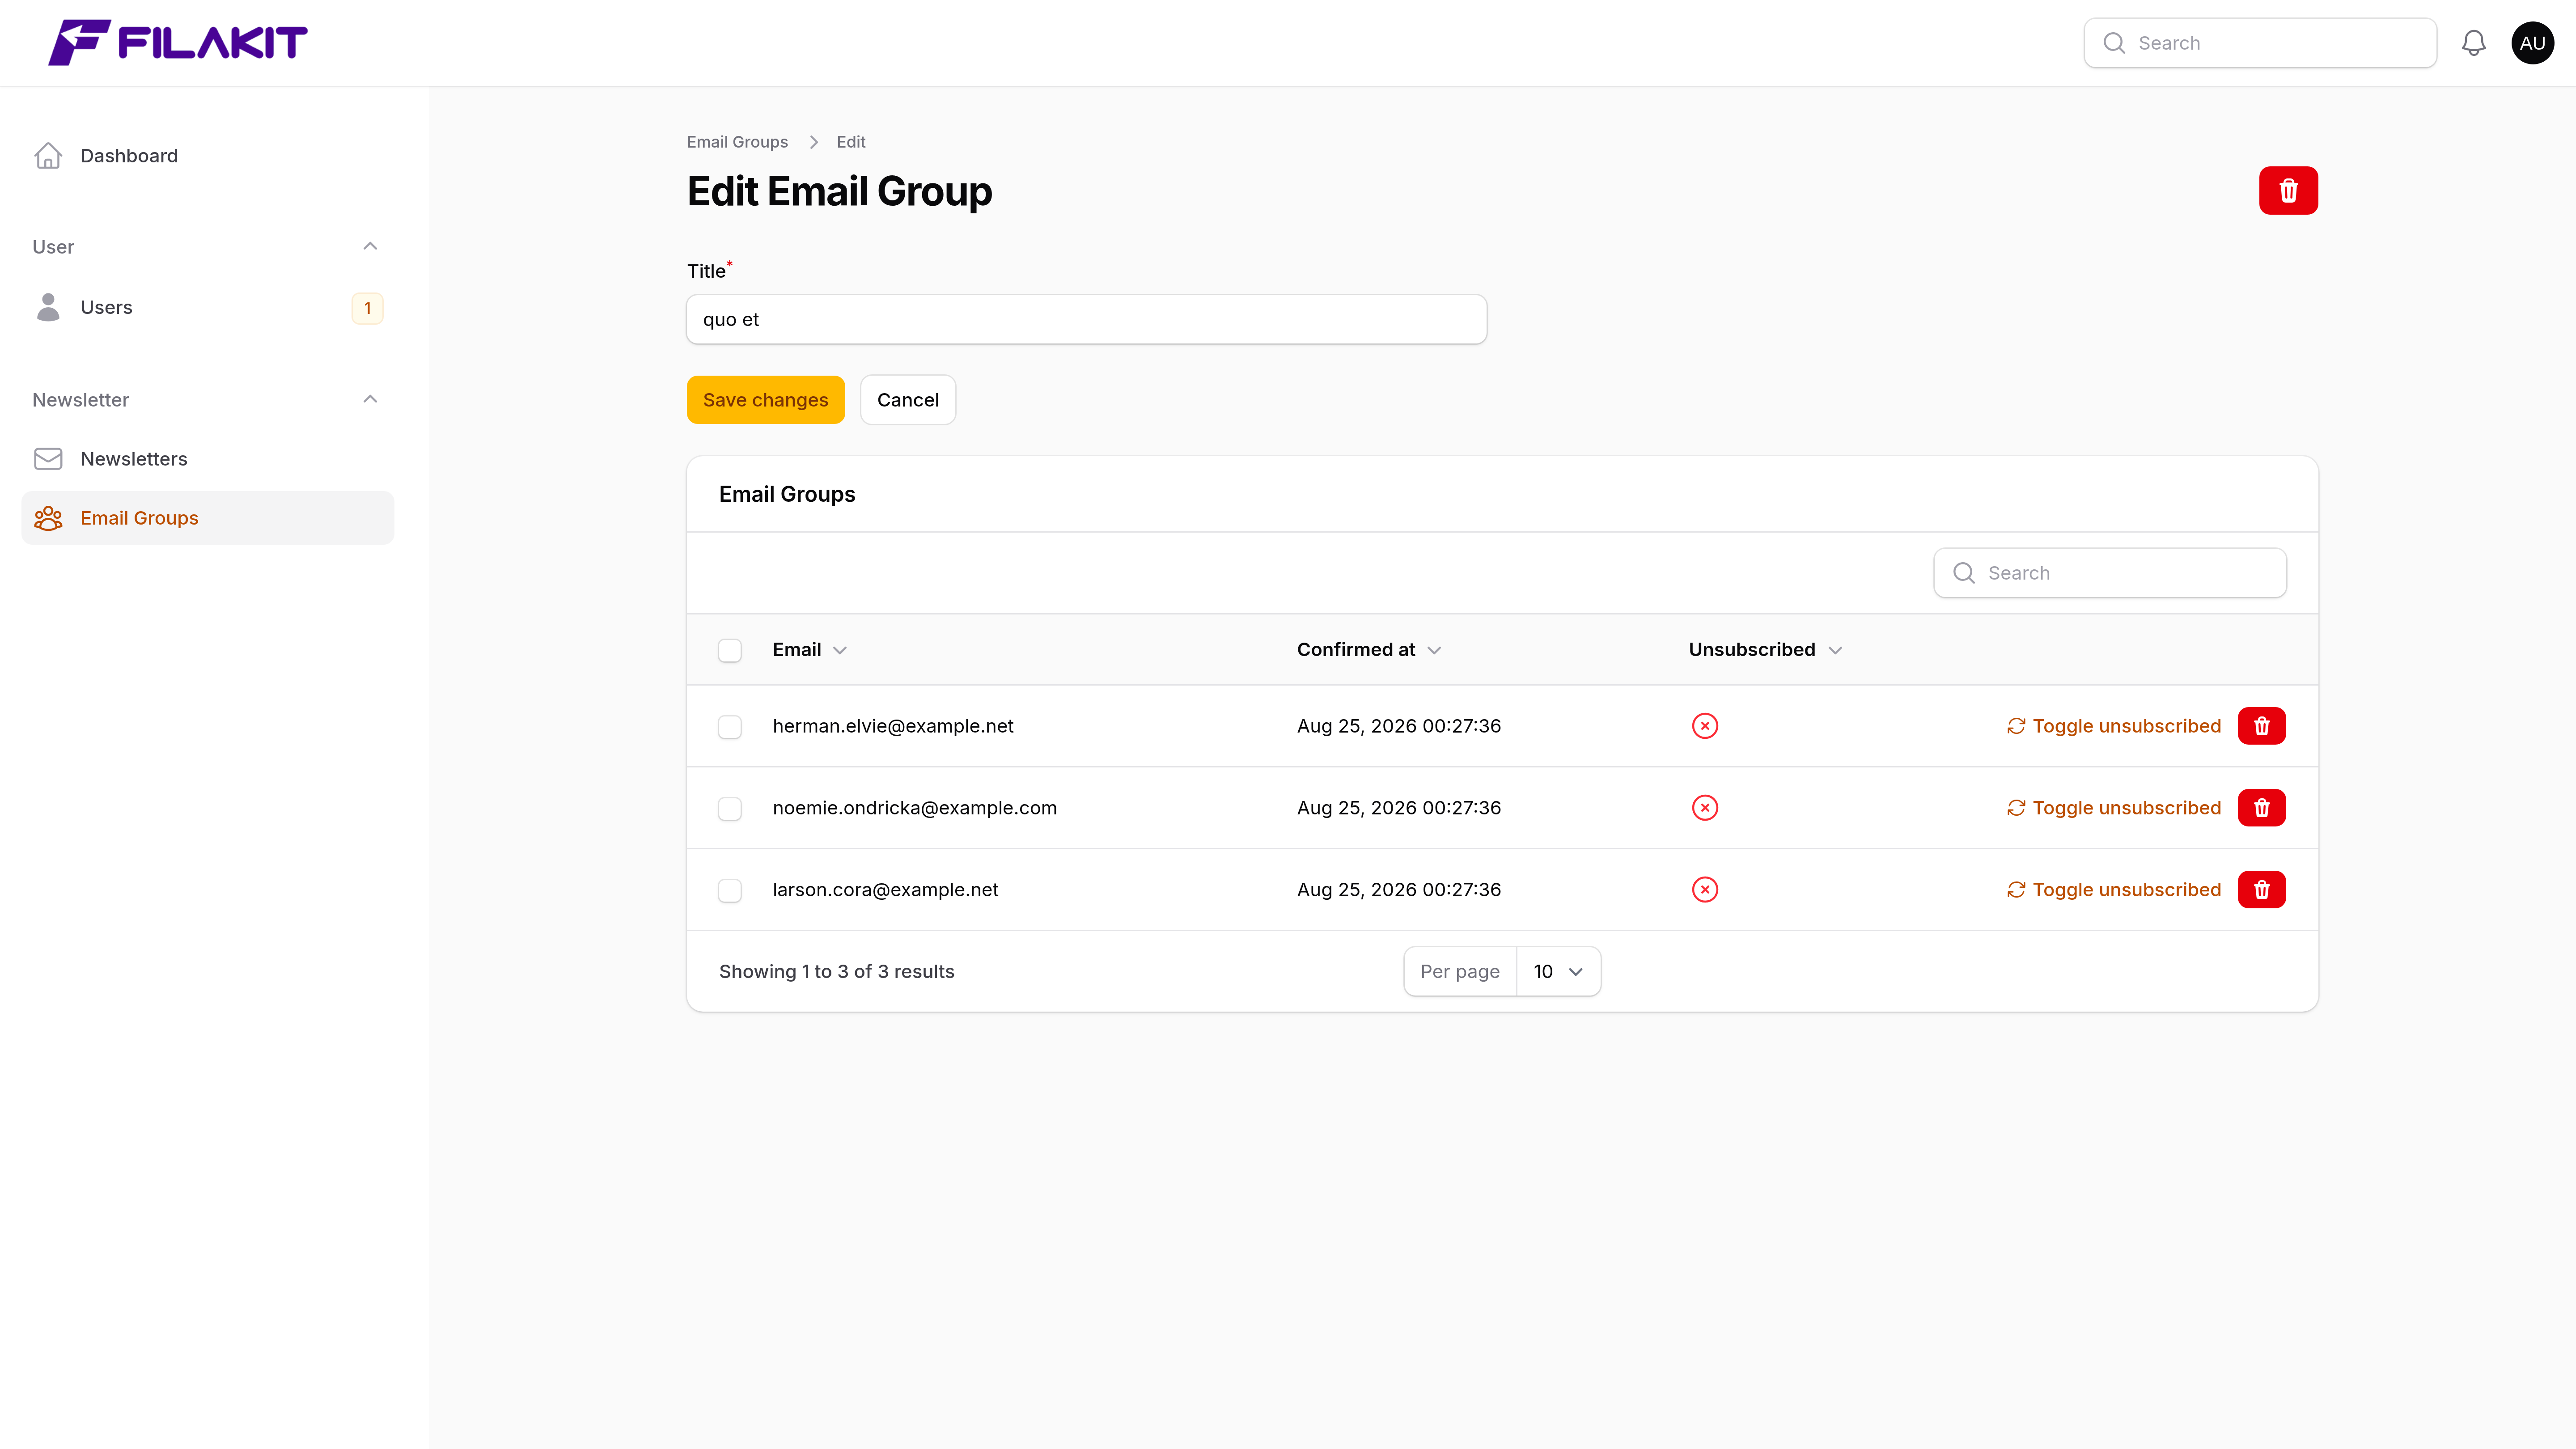The height and width of the screenshot is (1449, 2576).
Task: Click Email Groups breadcrumb link
Action: pyautogui.click(x=737, y=142)
